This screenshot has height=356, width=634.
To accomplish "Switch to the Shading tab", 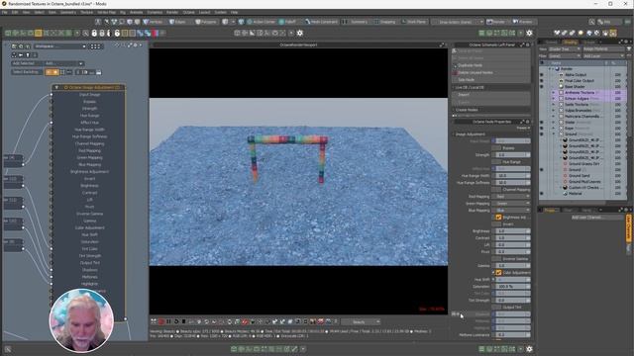I will (570, 42).
